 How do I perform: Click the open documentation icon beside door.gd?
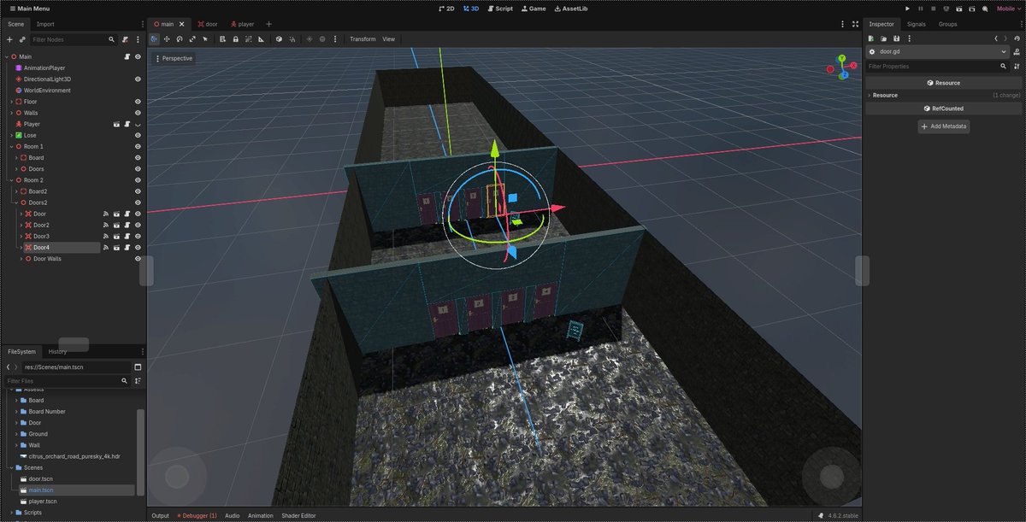coord(1017,52)
